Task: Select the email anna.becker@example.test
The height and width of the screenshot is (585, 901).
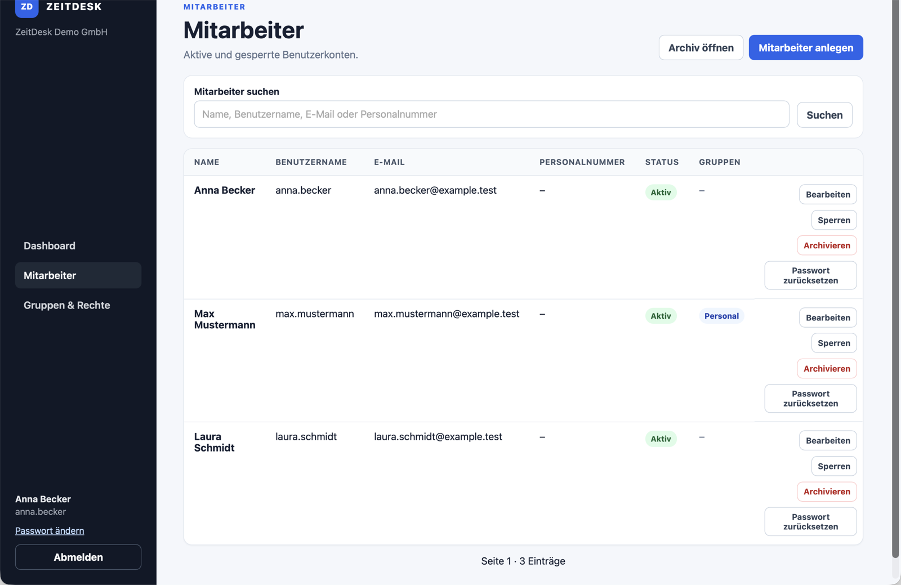Action: pos(435,190)
